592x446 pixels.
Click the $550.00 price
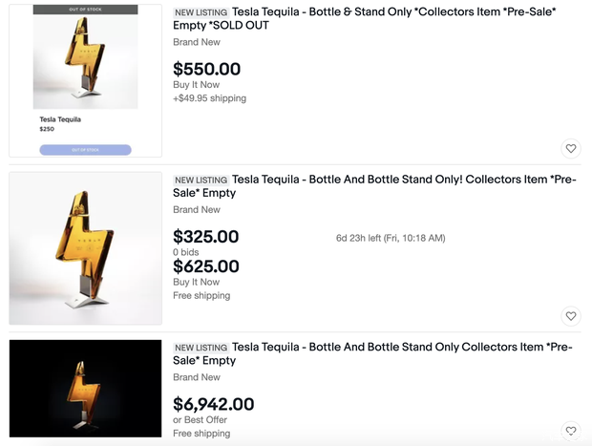pos(206,69)
